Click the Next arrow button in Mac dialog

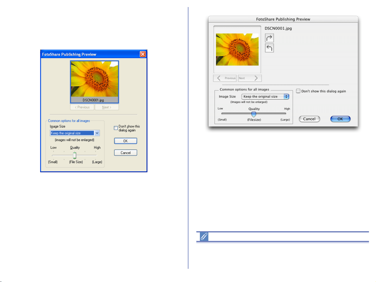(250, 78)
